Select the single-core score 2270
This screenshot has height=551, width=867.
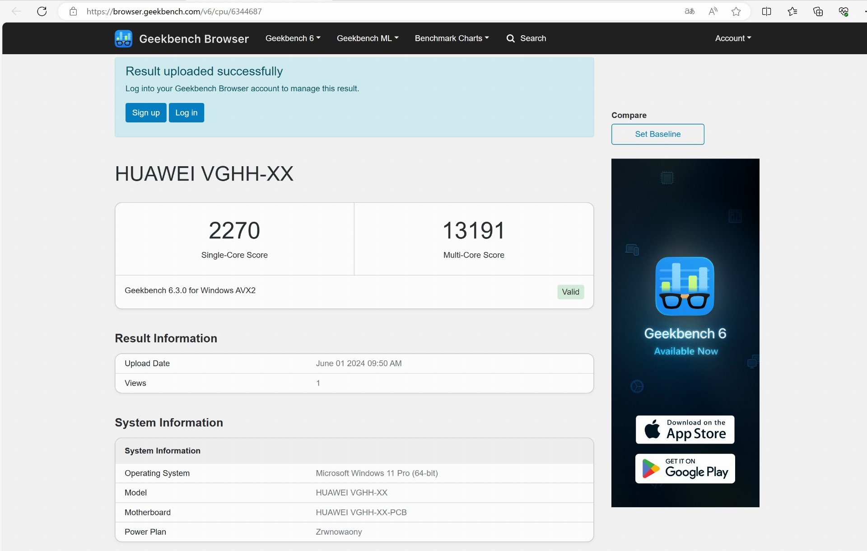tap(234, 230)
